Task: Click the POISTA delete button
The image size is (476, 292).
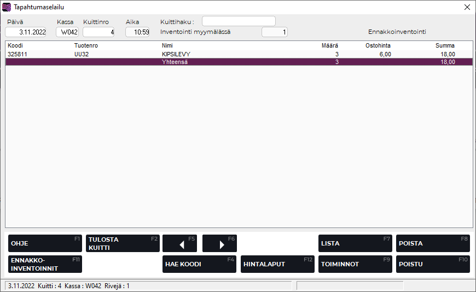Action: 433,243
